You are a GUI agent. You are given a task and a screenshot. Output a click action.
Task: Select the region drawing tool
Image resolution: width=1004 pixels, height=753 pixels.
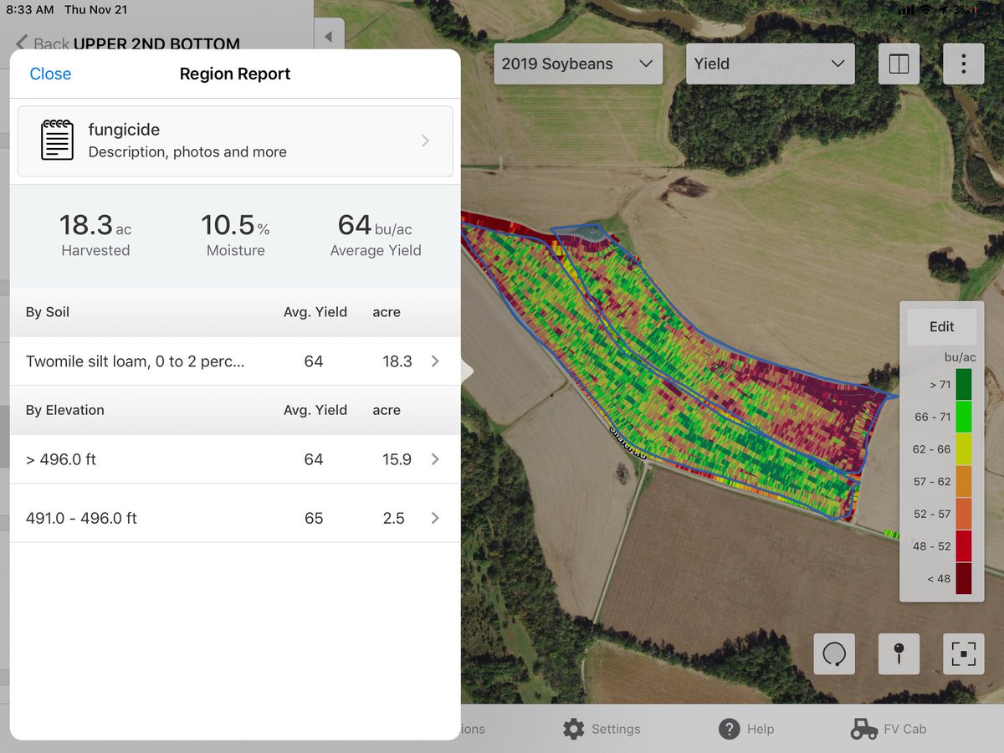pos(833,654)
